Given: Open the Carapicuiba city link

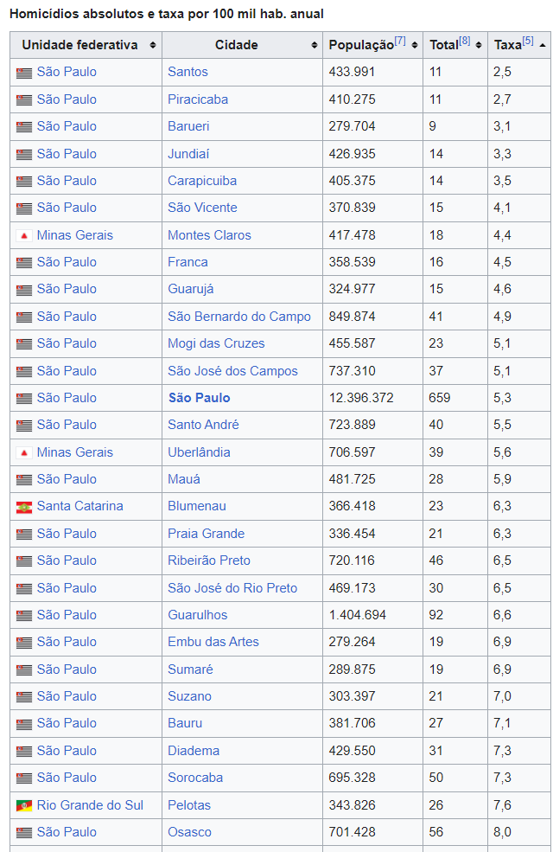Looking at the screenshot, I should (202, 181).
